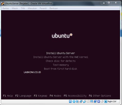This screenshot has width=122, height=105.
Task: Click the shared folders status icon
Action: click(x=88, y=101)
